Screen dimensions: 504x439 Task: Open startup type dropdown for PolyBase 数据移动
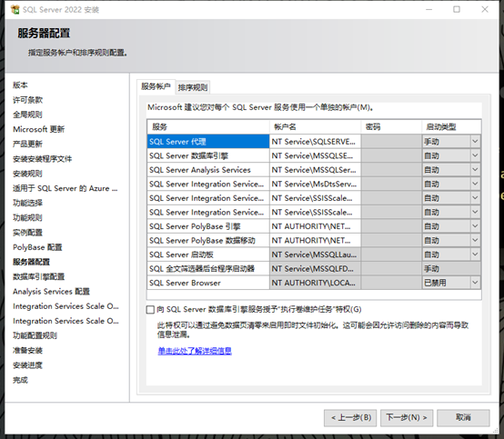coord(475,240)
